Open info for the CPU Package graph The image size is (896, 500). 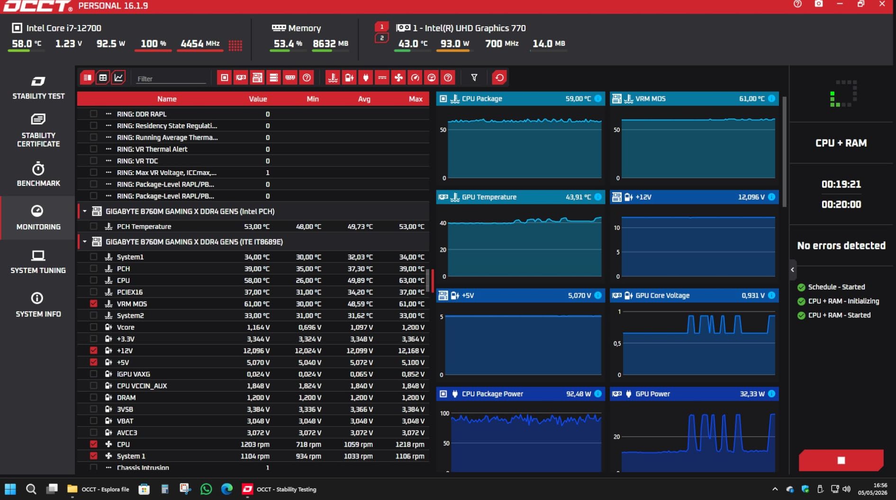pyautogui.click(x=598, y=98)
